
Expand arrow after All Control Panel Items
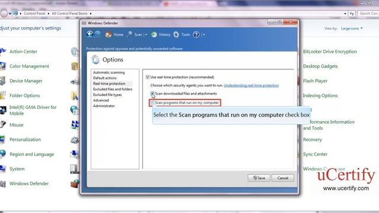[x=91, y=14]
